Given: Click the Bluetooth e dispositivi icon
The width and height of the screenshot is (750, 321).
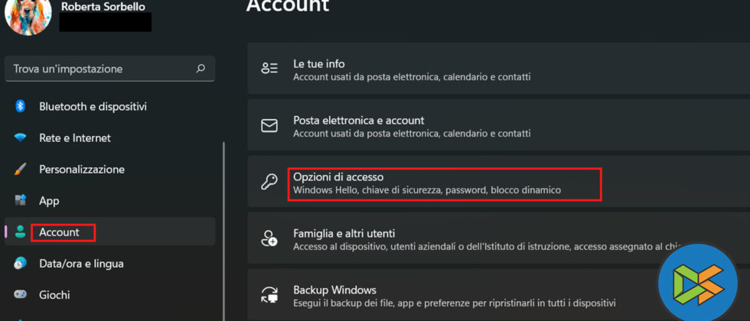Looking at the screenshot, I should (x=21, y=106).
